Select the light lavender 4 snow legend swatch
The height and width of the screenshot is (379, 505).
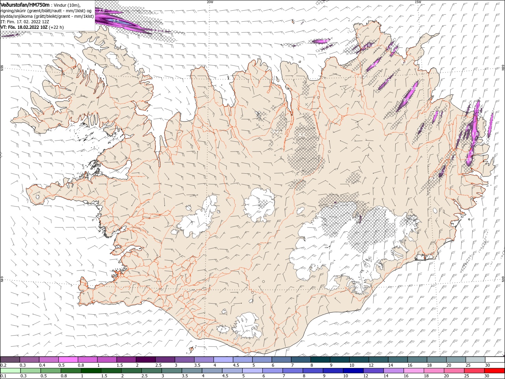223,360
